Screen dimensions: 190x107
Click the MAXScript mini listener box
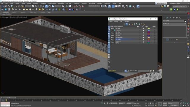(5, 104)
